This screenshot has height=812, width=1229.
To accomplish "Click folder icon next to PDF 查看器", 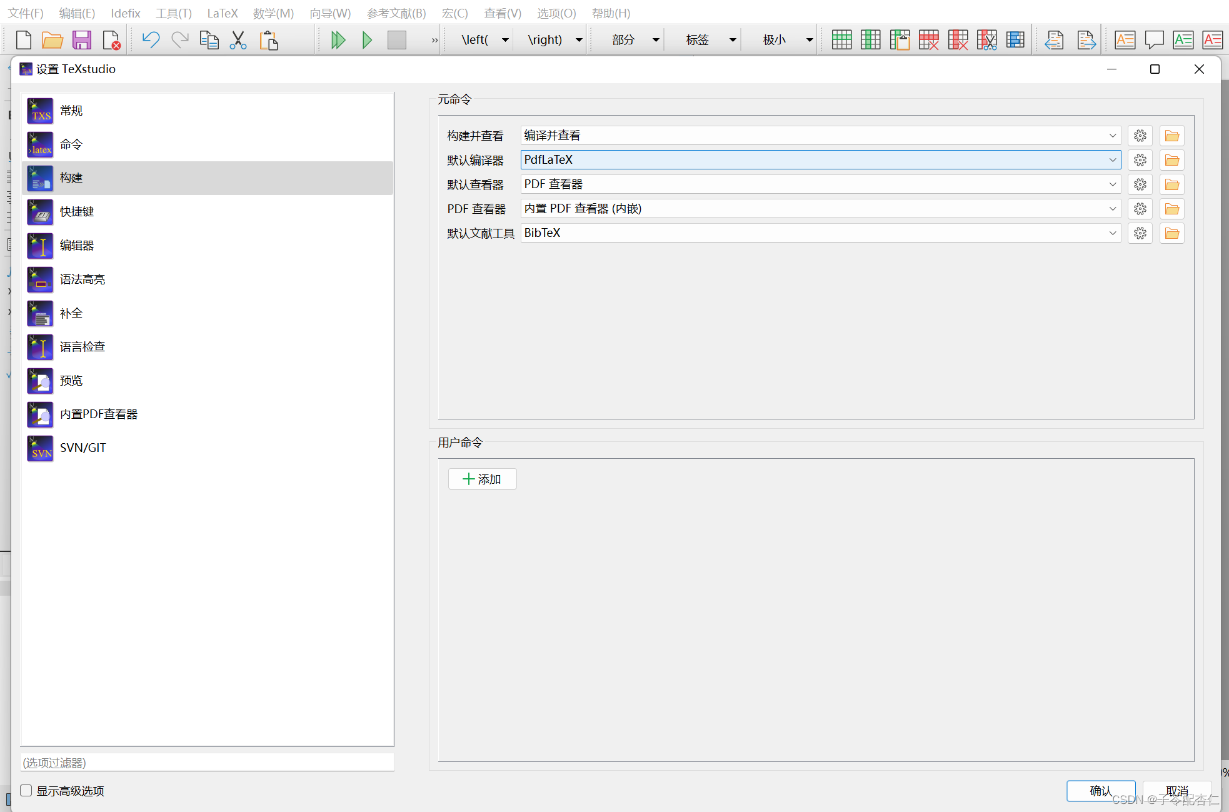I will (x=1172, y=209).
